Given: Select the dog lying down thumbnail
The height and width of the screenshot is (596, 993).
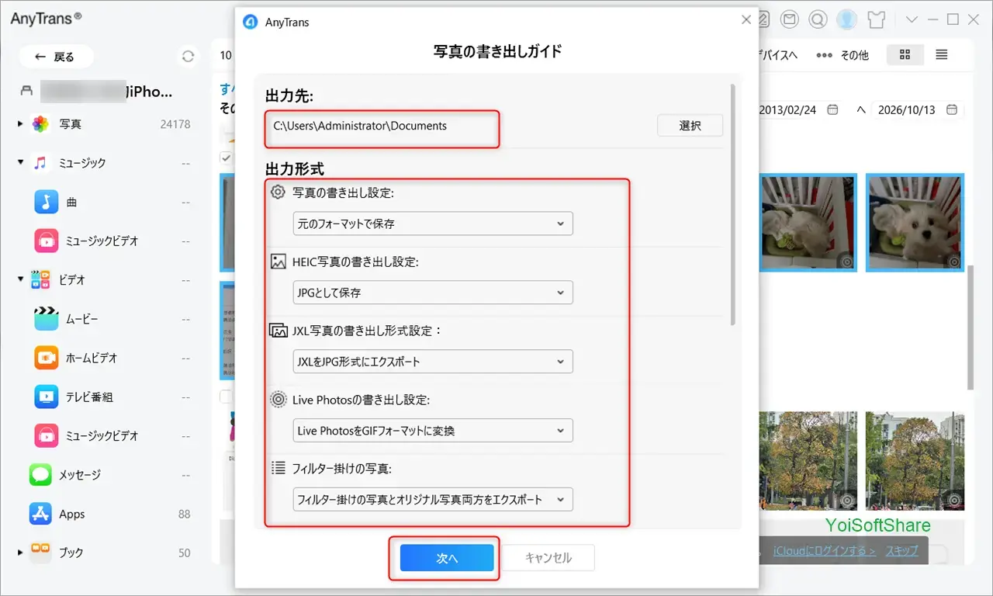Looking at the screenshot, I should 808,223.
